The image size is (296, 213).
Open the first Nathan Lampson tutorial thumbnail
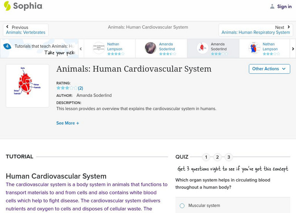(x=99, y=48)
